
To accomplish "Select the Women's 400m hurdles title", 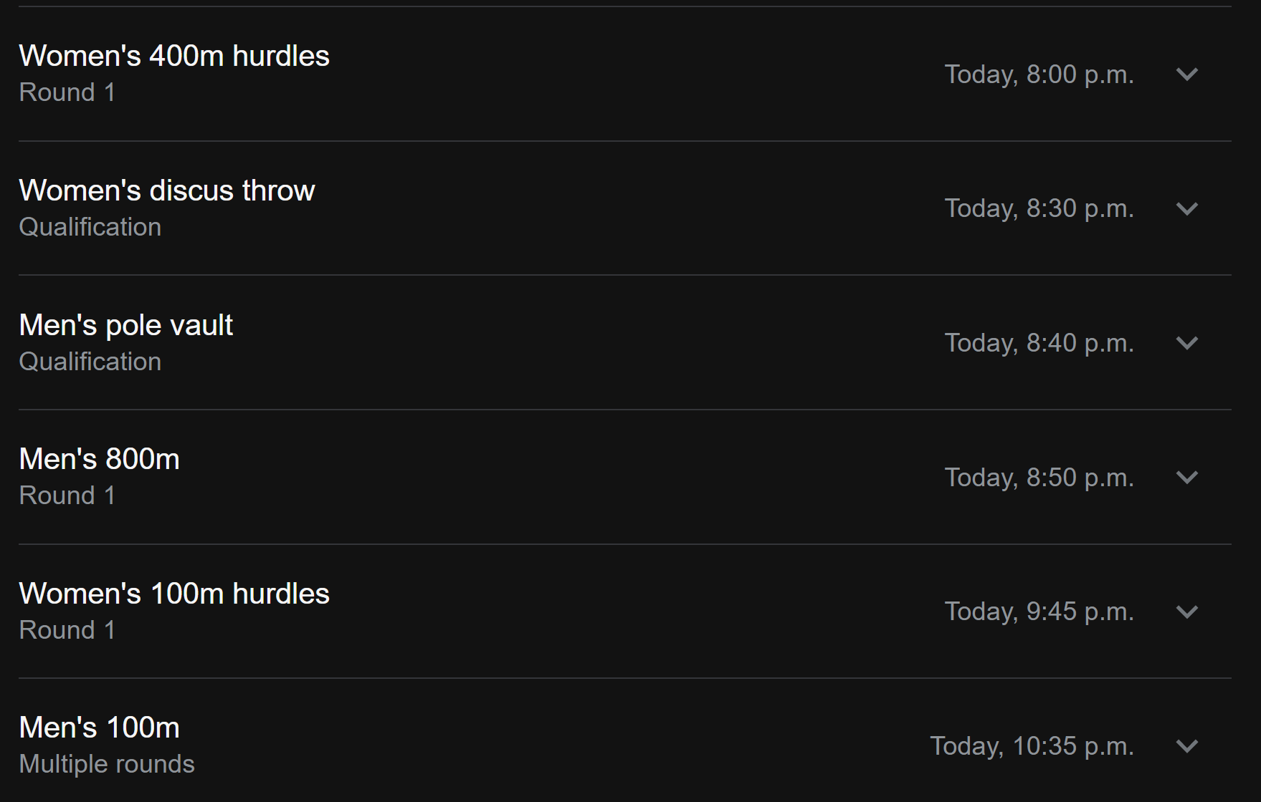I will click(174, 56).
